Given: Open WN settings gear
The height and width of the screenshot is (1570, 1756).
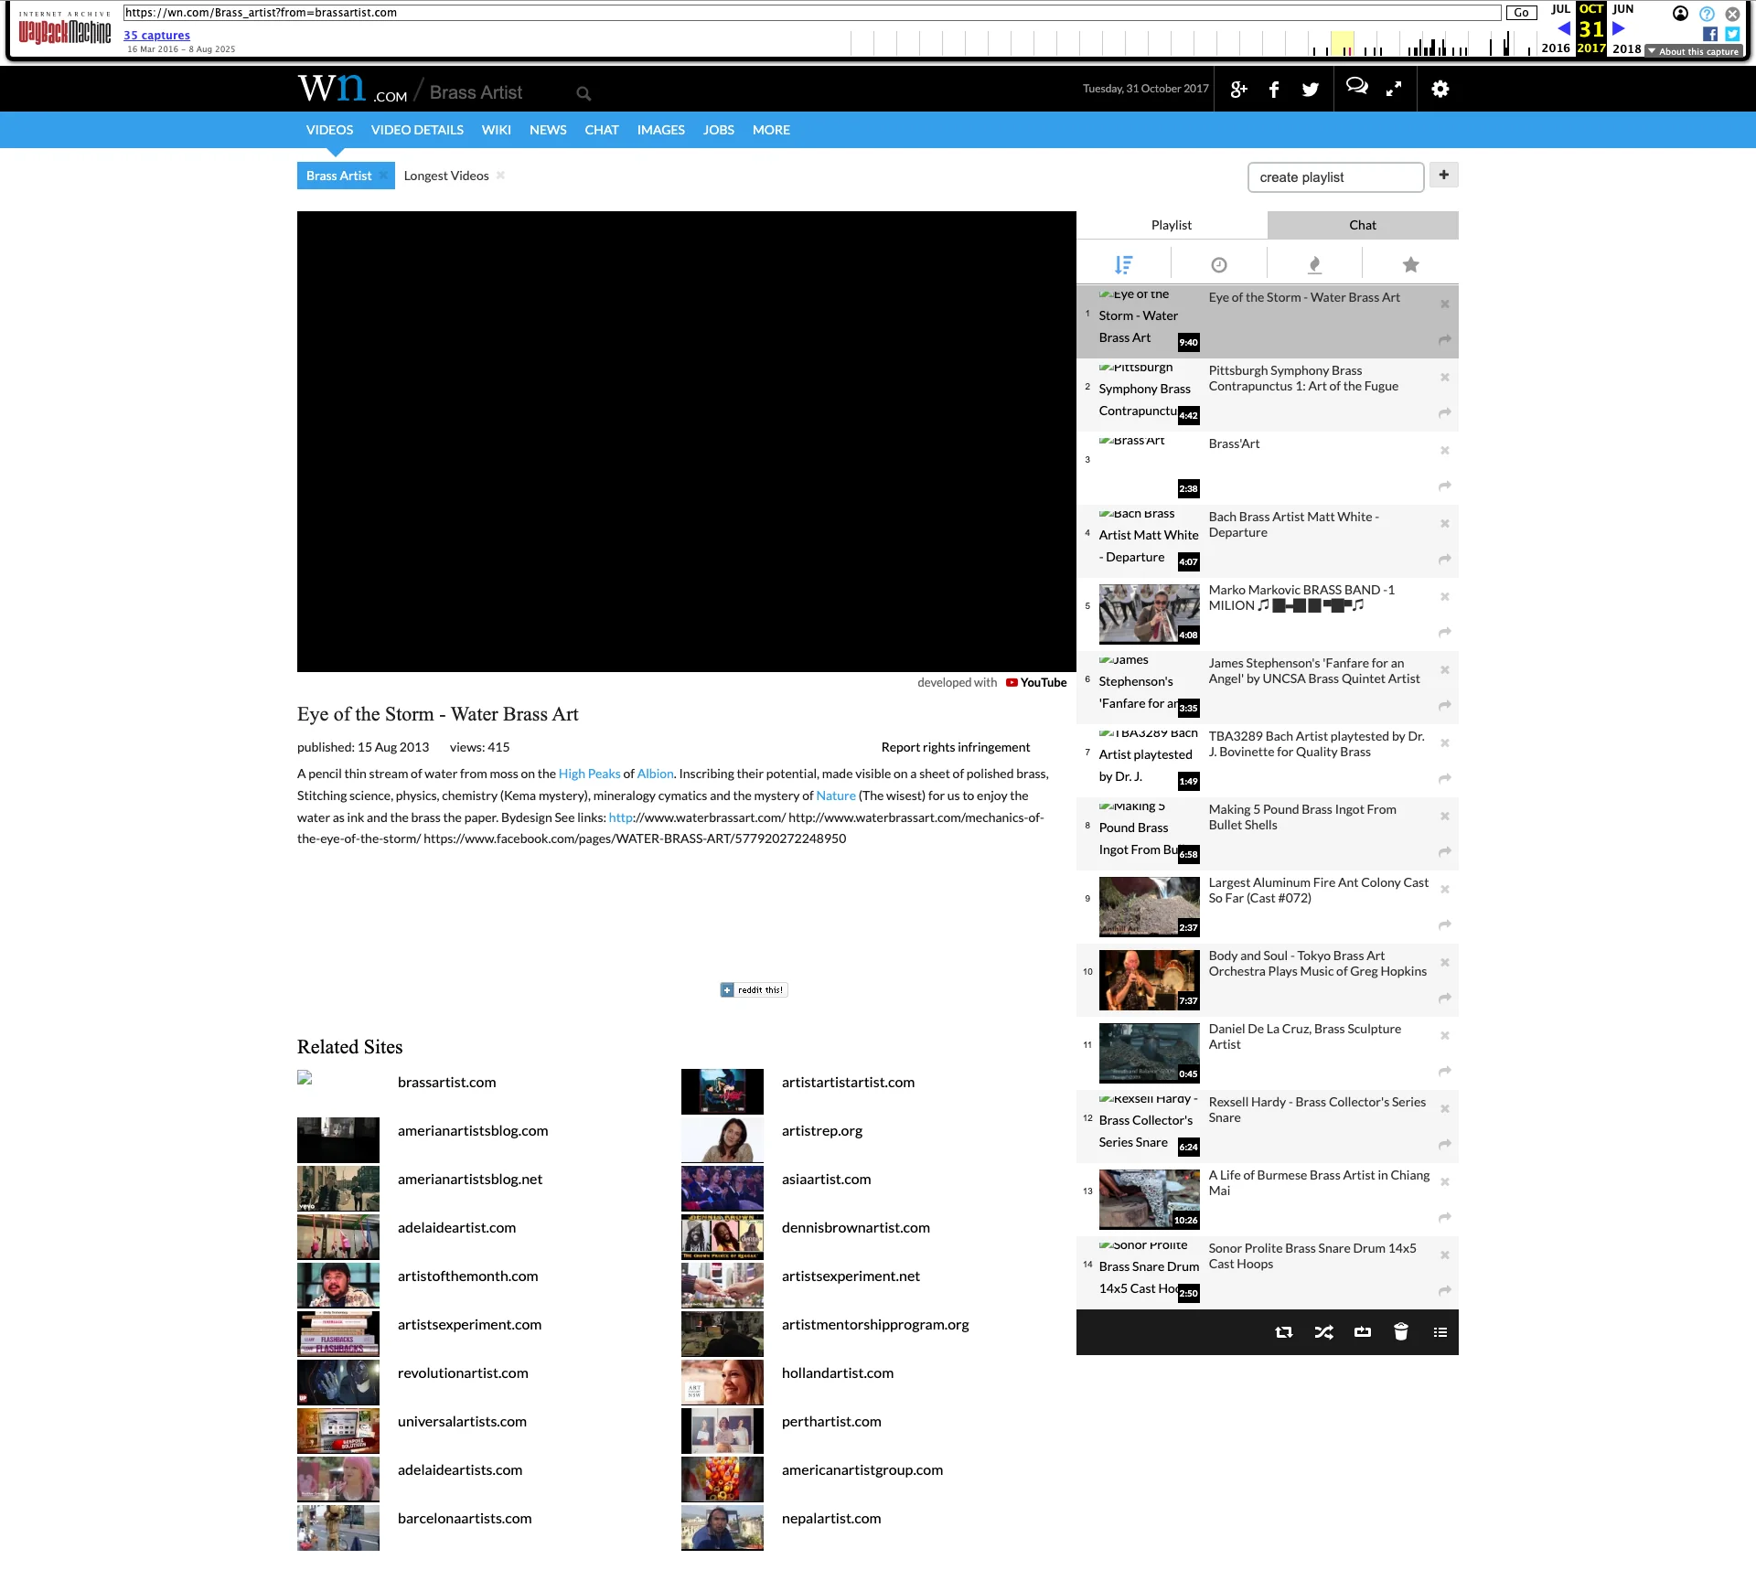Looking at the screenshot, I should 1439,89.
